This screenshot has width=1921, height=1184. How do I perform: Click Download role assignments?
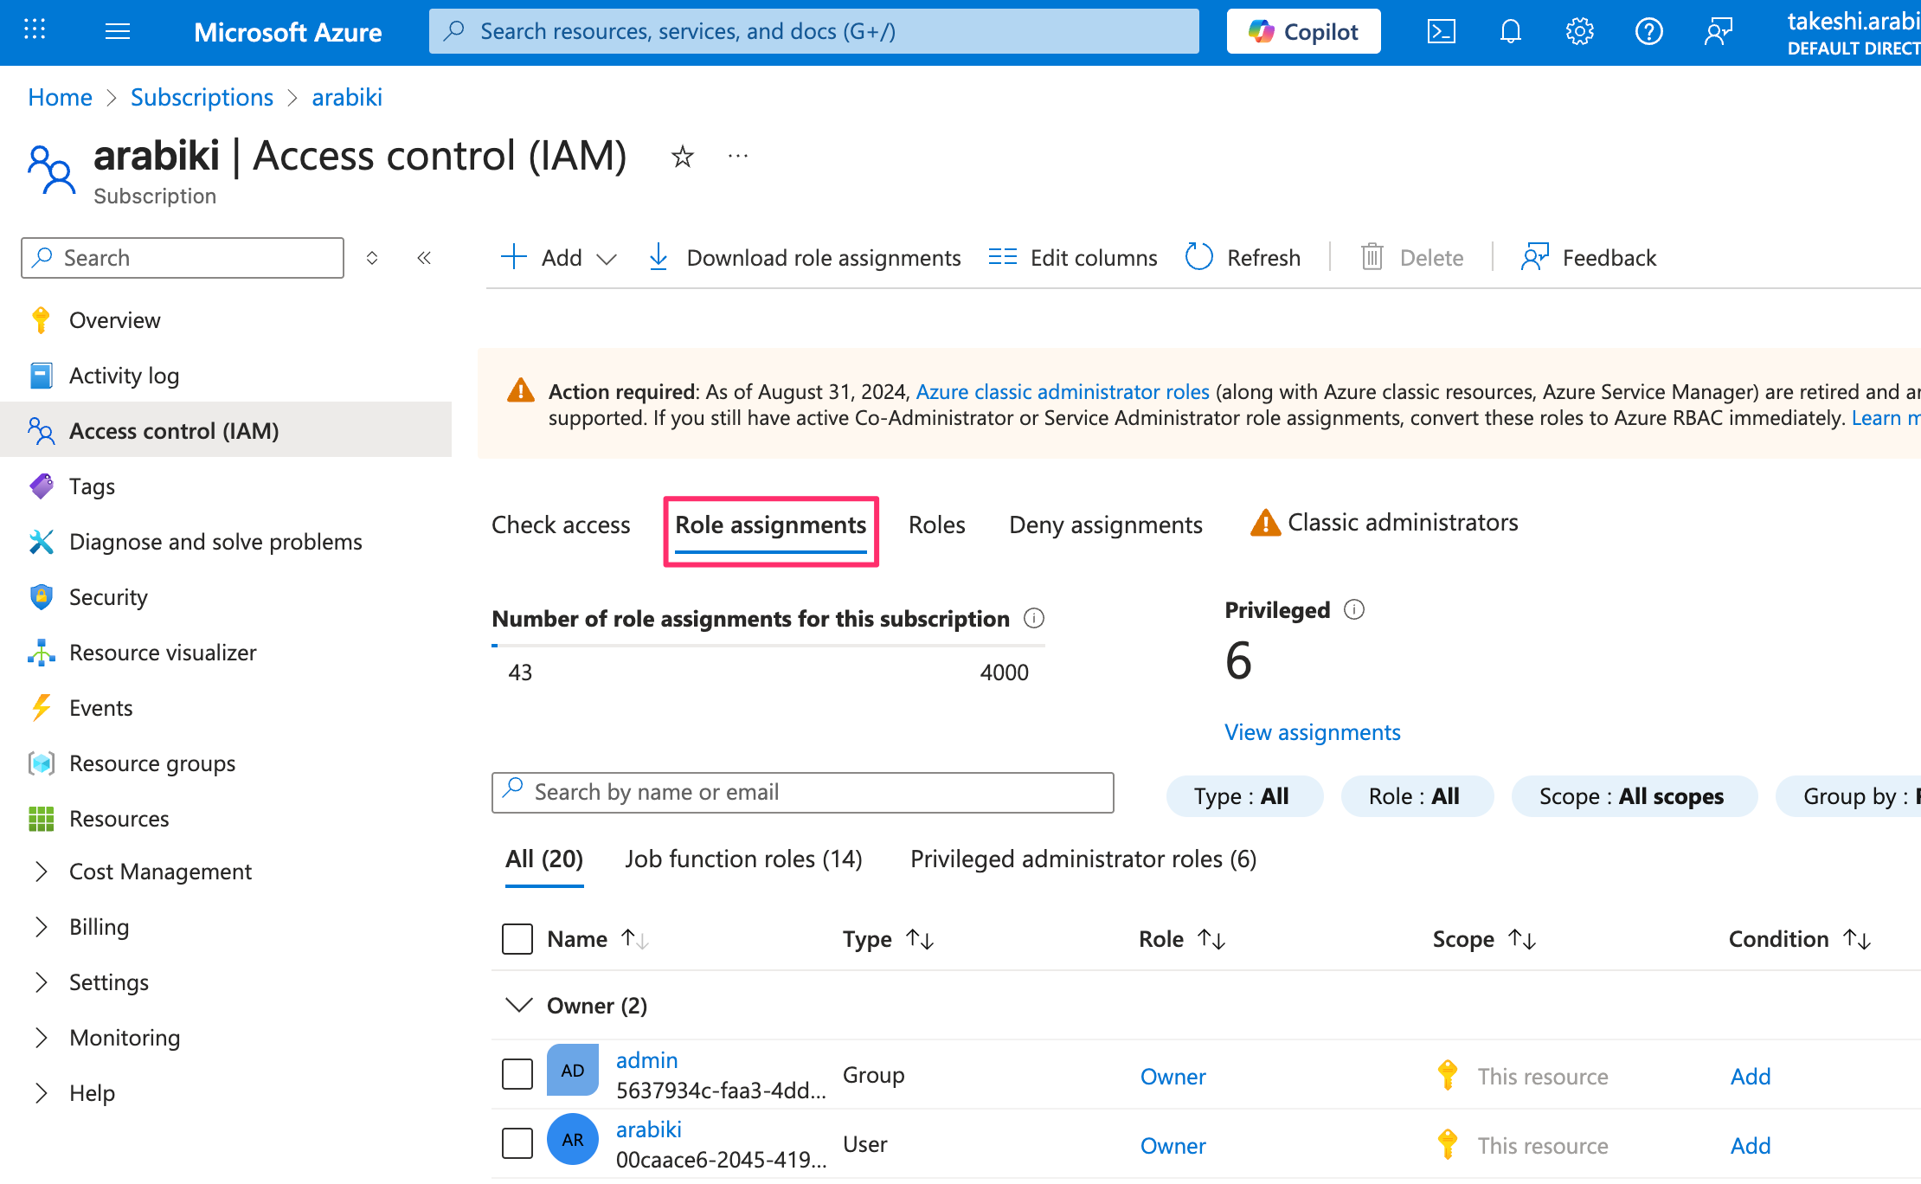pyautogui.click(x=805, y=258)
